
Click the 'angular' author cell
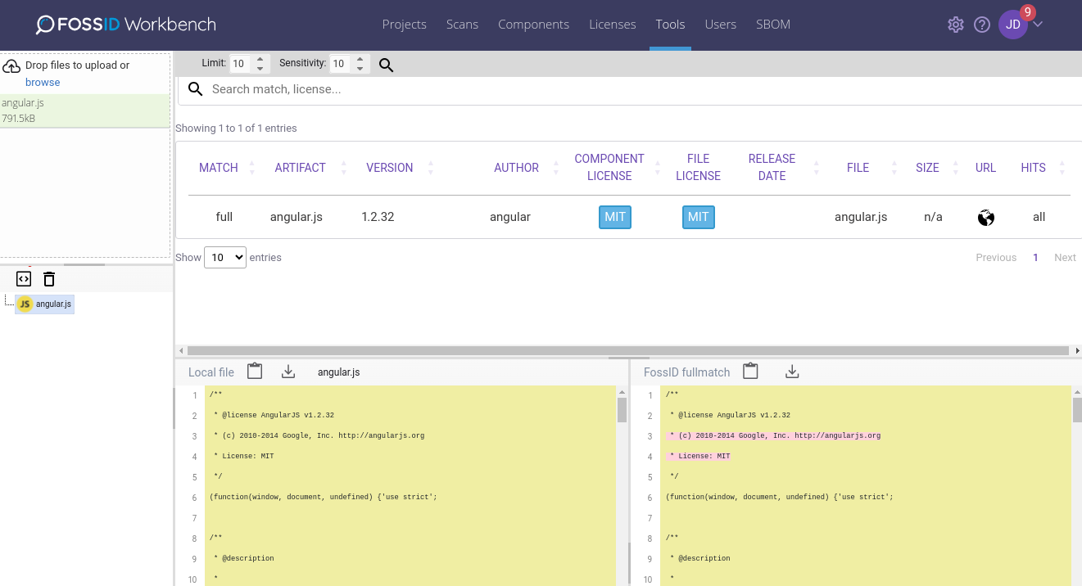click(510, 217)
